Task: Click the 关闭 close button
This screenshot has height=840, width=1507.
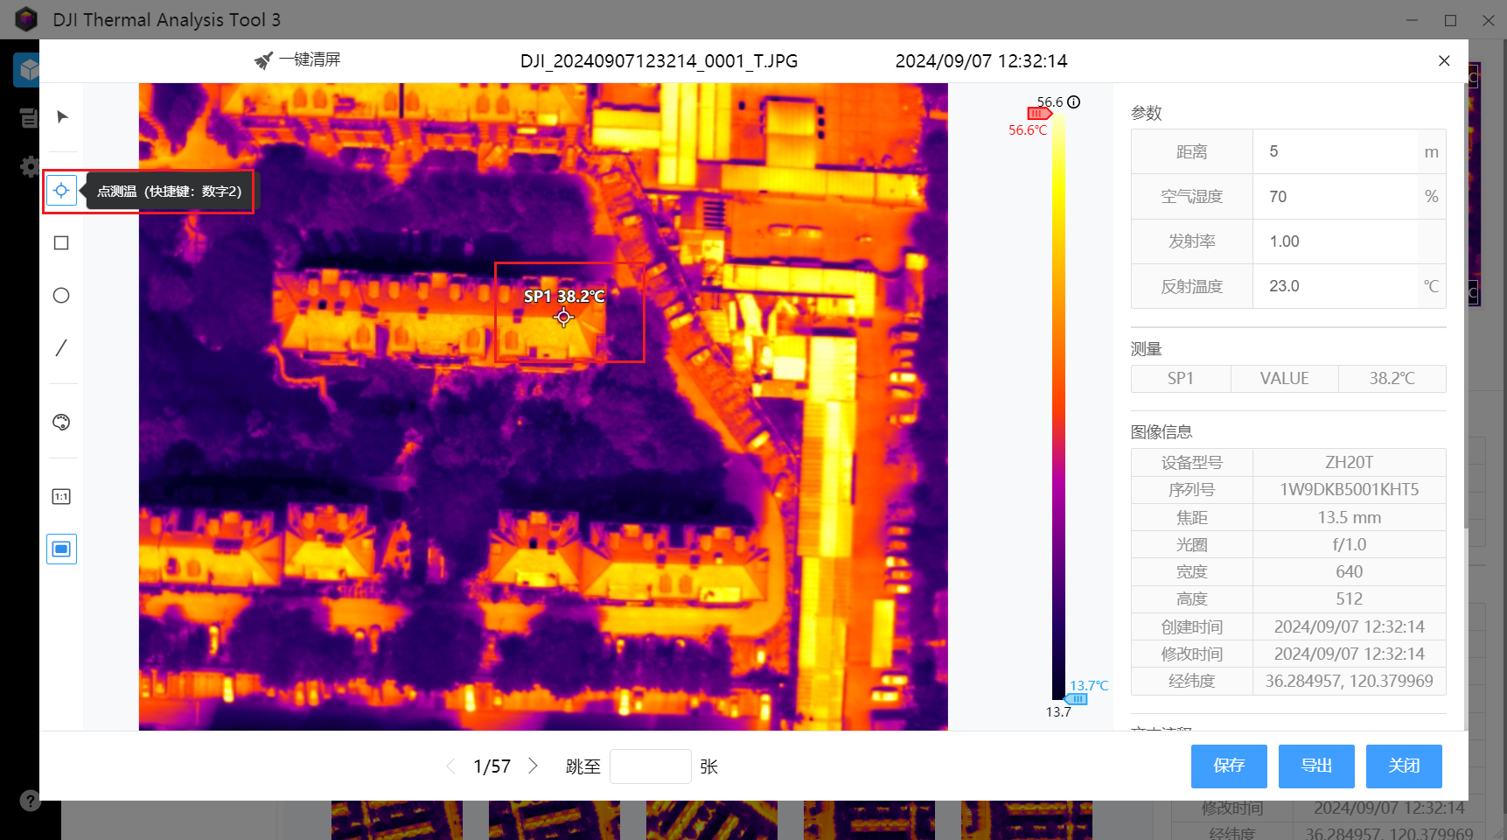Action: (1404, 766)
